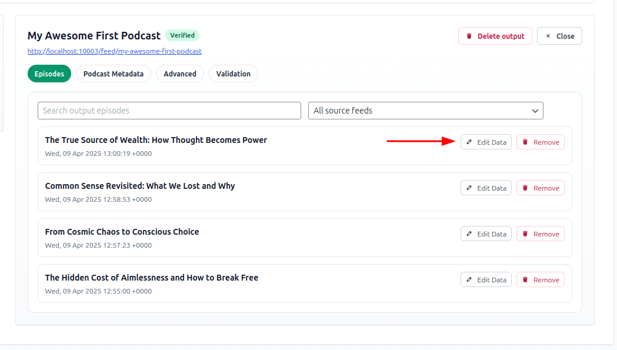The image size is (617, 350).
Task: Switch to the Advanced tab
Action: pyautogui.click(x=179, y=74)
